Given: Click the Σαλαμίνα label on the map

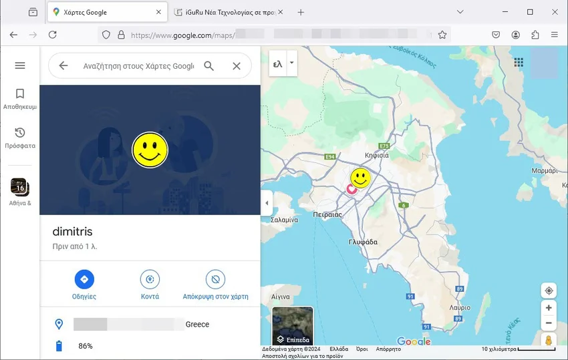Looking at the screenshot, I should tap(285, 220).
